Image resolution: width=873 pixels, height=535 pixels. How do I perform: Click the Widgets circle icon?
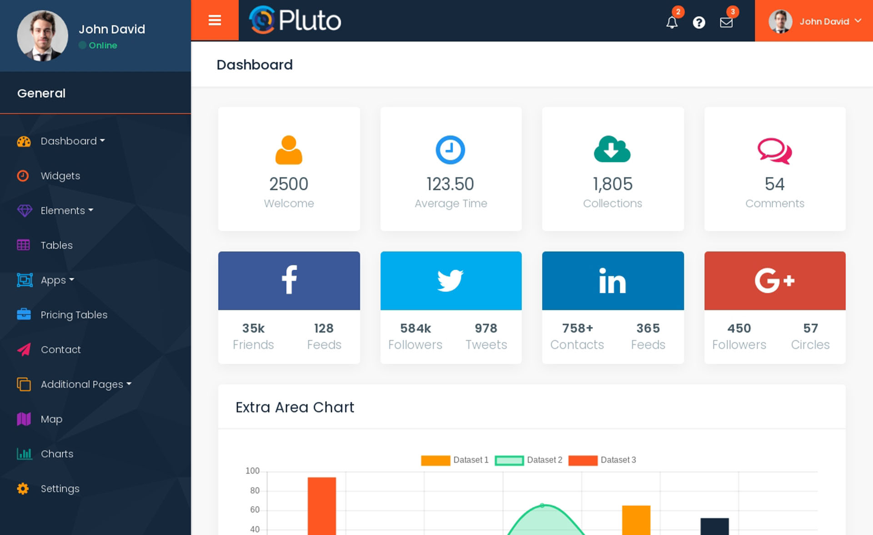tap(23, 175)
